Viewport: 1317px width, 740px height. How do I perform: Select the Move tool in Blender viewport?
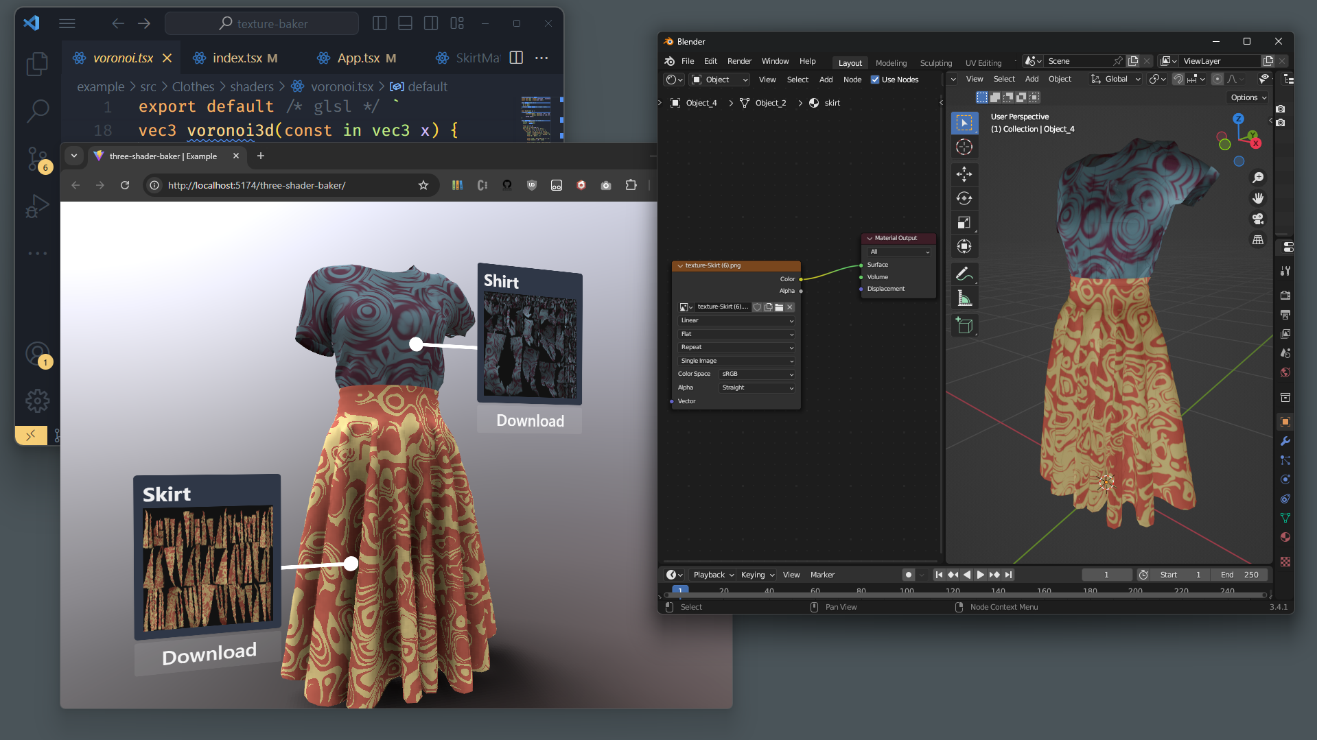click(964, 174)
